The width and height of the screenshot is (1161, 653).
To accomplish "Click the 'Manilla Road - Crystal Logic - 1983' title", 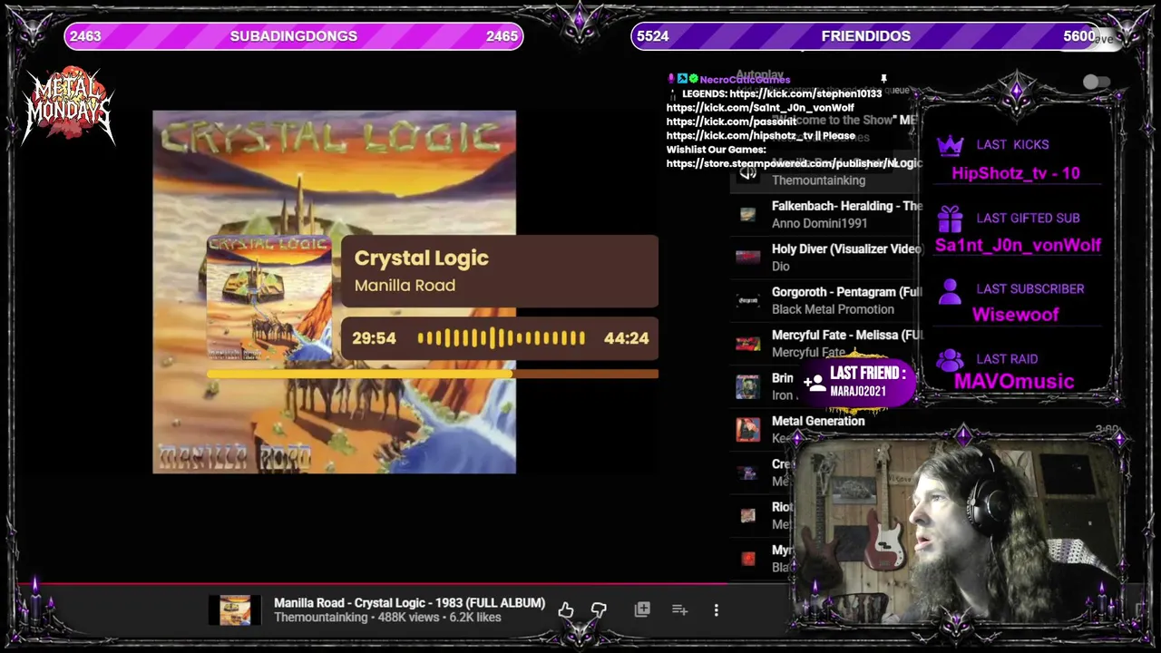I will point(410,602).
